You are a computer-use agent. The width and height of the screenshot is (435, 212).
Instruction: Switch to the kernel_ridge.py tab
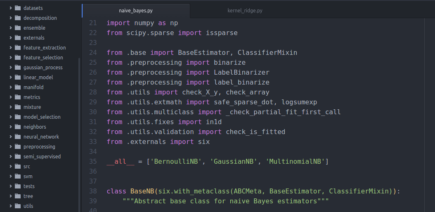point(245,11)
